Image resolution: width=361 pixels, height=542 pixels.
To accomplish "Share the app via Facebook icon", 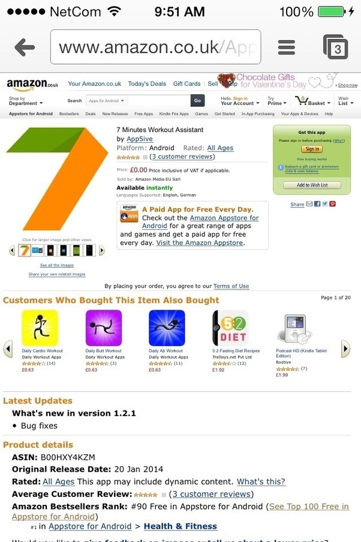I will [317, 204].
